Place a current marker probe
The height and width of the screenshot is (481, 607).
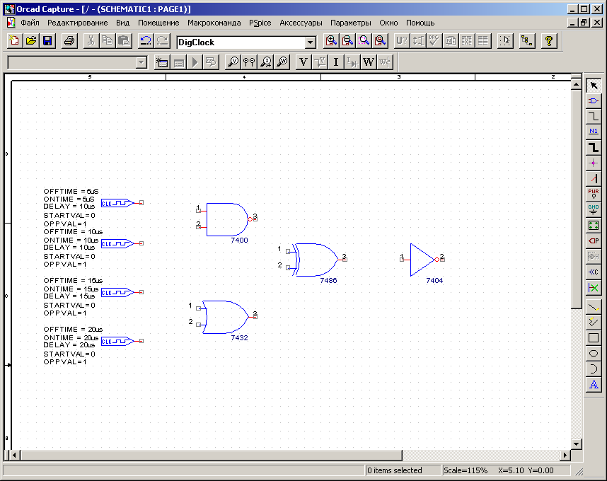(265, 62)
